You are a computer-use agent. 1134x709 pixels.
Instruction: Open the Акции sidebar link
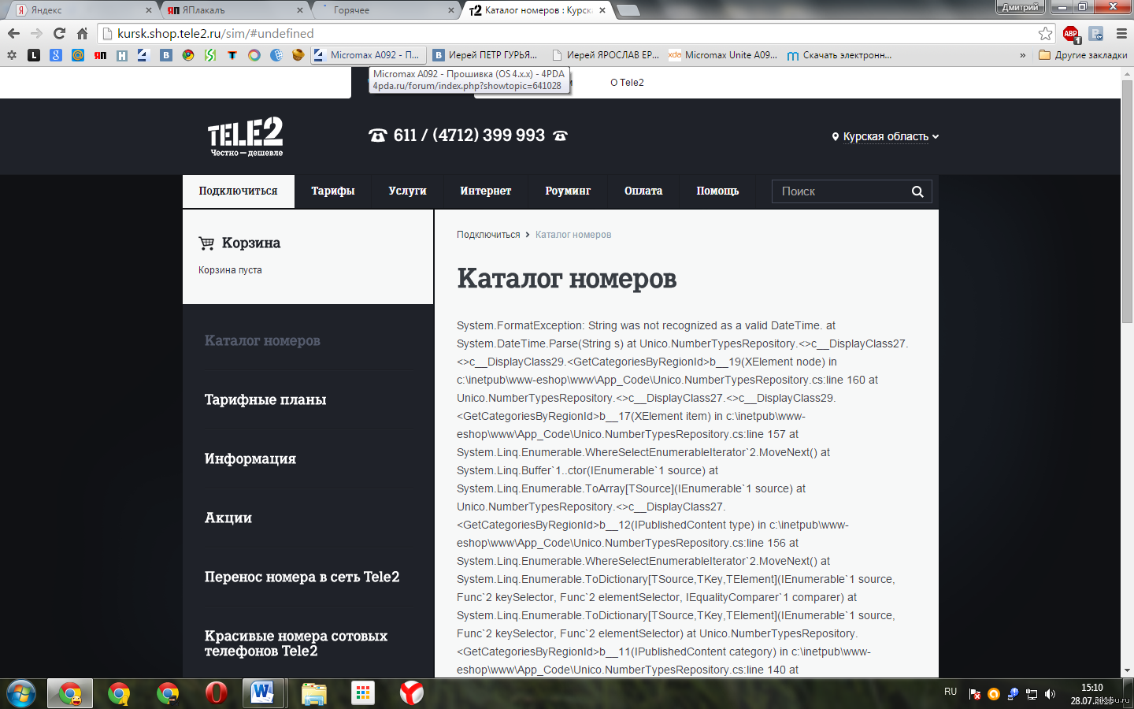tap(228, 518)
